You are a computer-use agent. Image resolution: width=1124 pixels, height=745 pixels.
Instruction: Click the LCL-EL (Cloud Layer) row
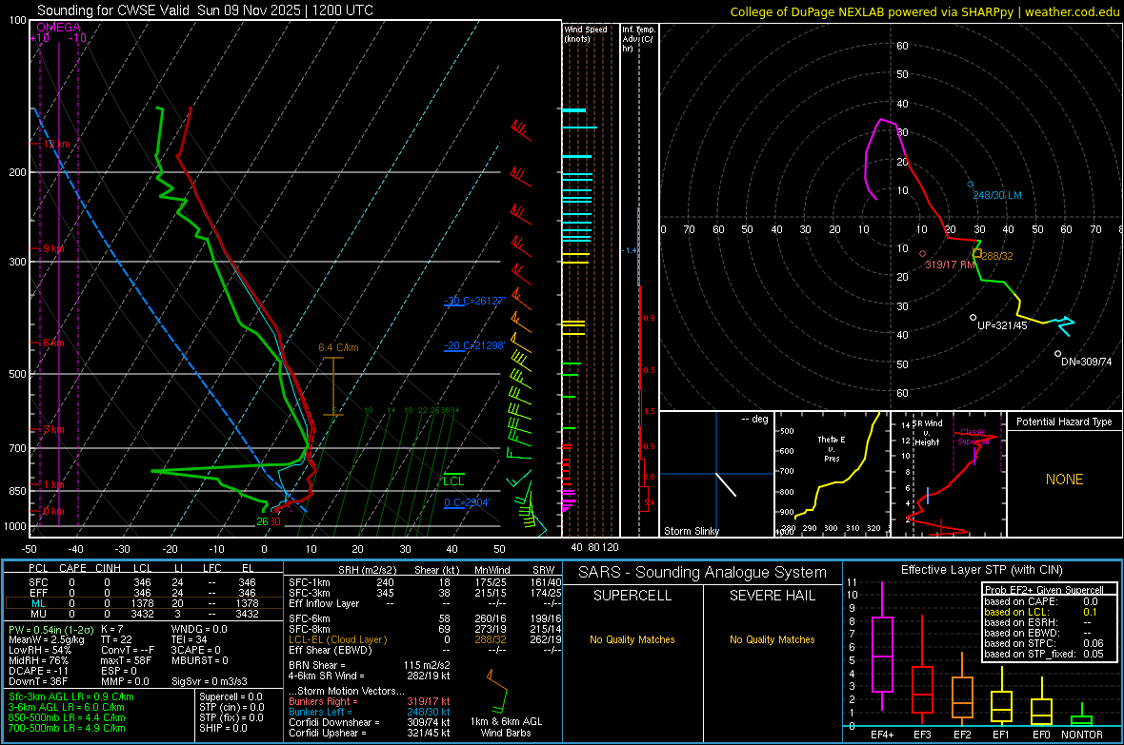(x=425, y=639)
